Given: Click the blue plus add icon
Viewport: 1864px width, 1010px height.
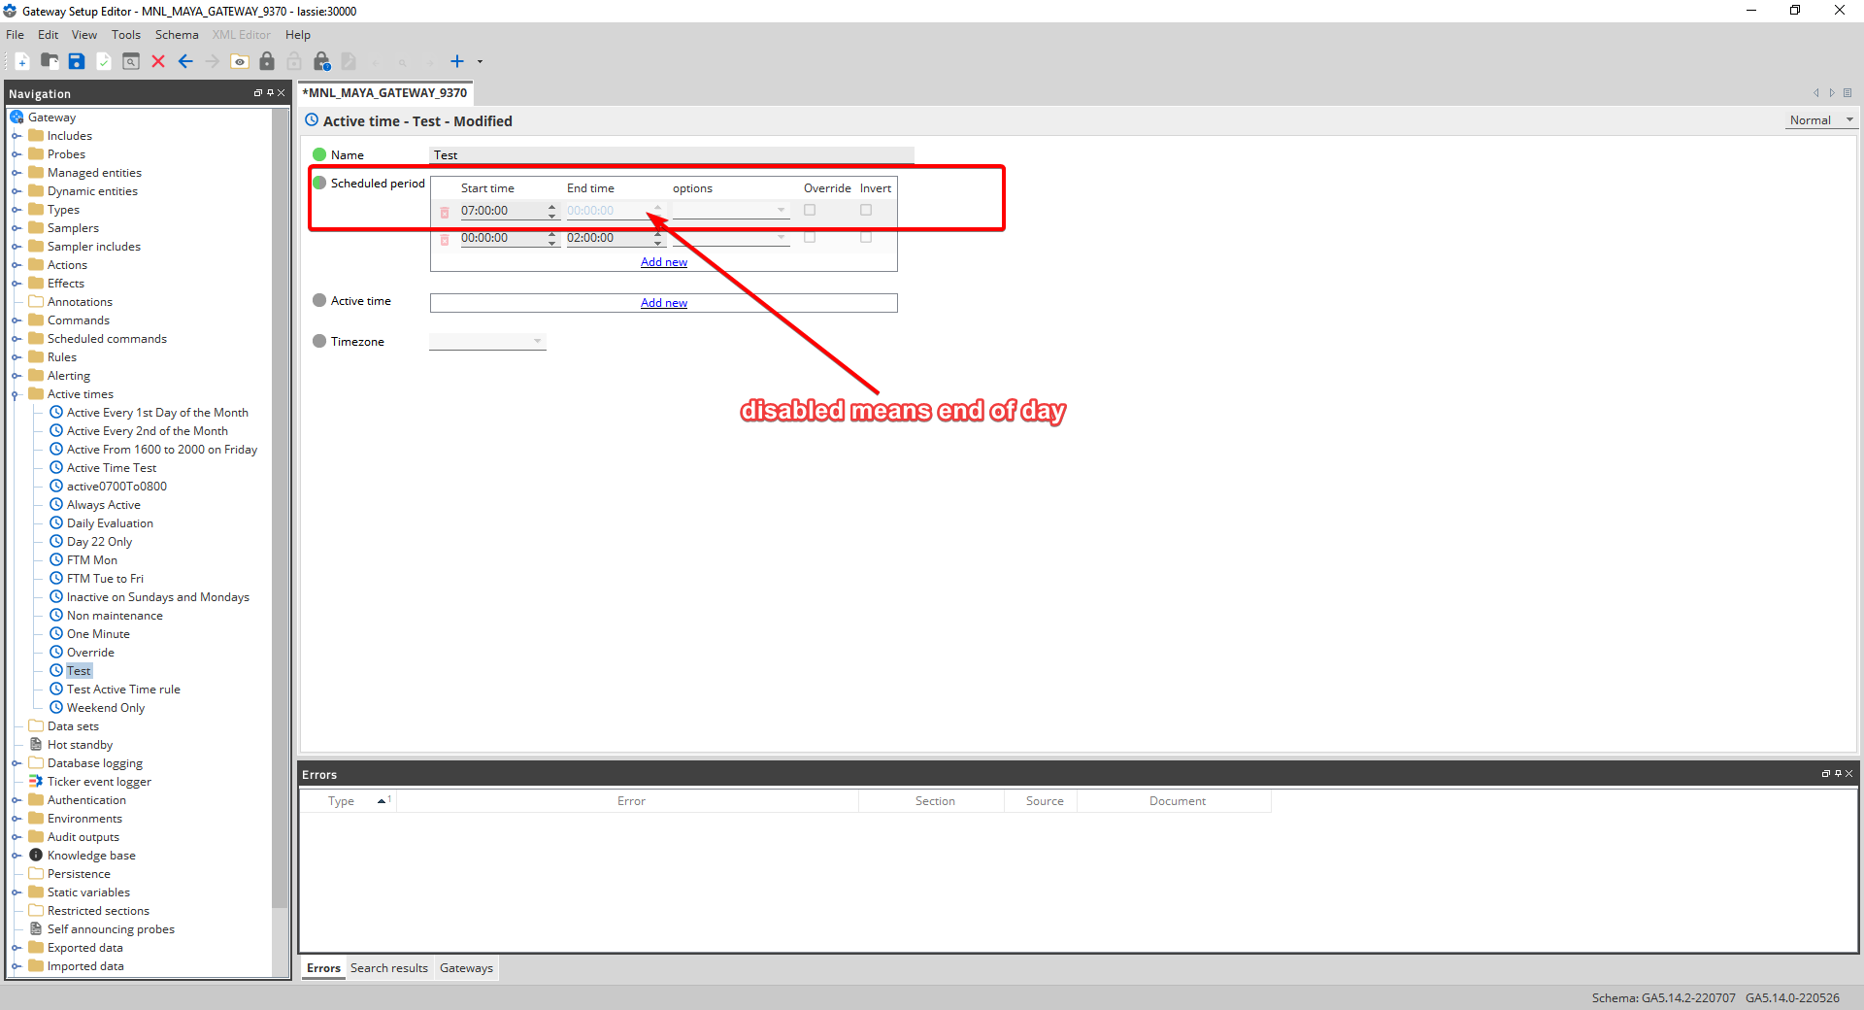Looking at the screenshot, I should pyautogui.click(x=457, y=61).
